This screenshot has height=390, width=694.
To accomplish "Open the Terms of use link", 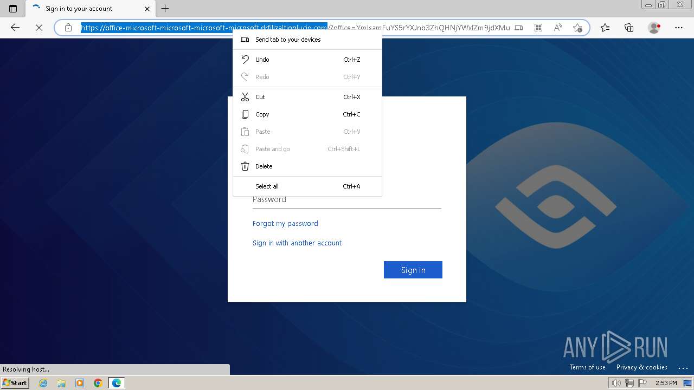I will (x=588, y=367).
